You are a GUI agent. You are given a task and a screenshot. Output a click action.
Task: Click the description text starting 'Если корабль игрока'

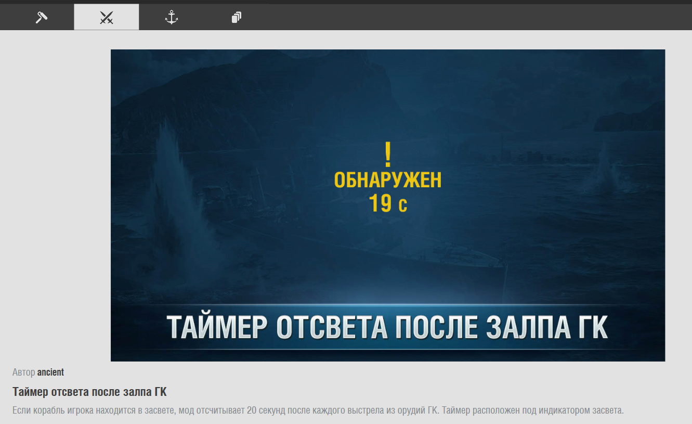[x=318, y=410]
